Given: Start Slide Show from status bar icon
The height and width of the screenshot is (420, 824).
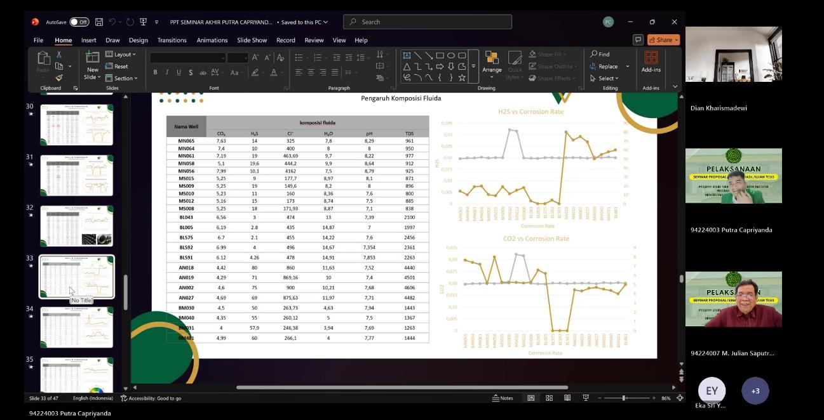Looking at the screenshot, I should coord(584,398).
